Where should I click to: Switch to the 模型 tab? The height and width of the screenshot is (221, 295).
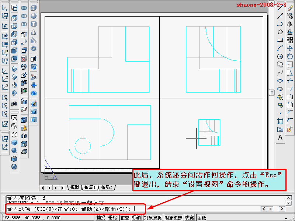[x=74, y=187]
